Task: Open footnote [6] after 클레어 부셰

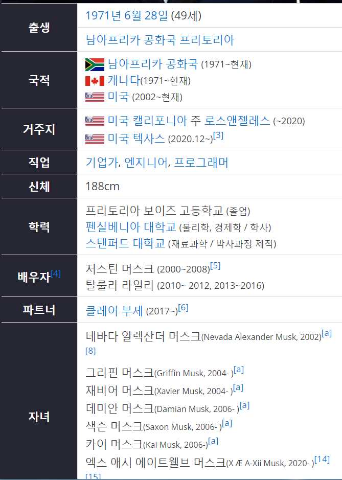Action: tap(183, 307)
